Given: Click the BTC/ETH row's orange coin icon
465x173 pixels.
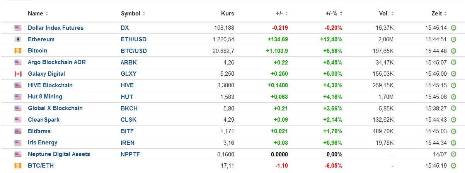Looking at the screenshot, I should (18, 166).
